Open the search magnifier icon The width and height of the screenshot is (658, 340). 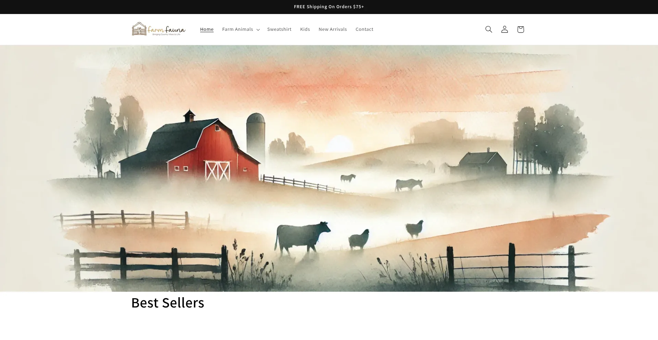[x=489, y=29]
